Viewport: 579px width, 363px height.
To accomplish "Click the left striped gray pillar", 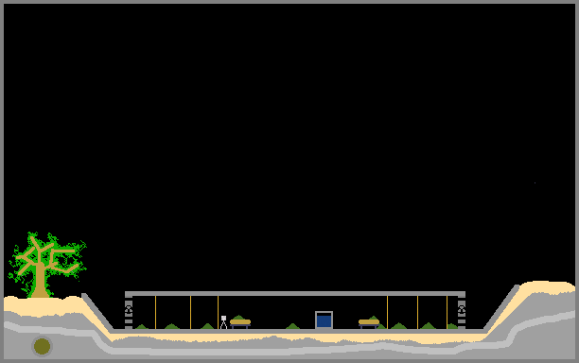I will pyautogui.click(x=129, y=314).
